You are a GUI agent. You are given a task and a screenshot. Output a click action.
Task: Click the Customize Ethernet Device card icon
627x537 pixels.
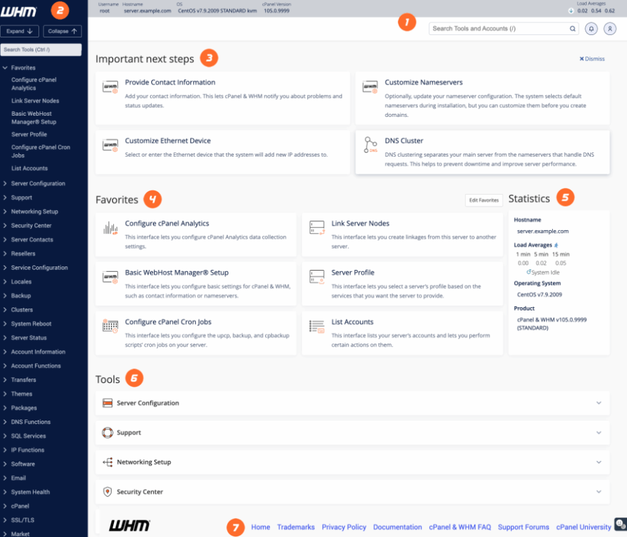(x=110, y=145)
